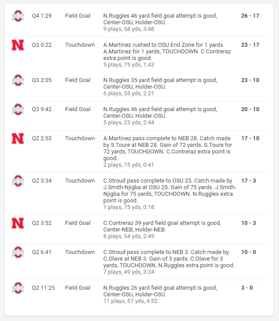Click the Q3 0:22 Touchdown label
The height and width of the screenshot is (321, 279).
click(x=80, y=45)
